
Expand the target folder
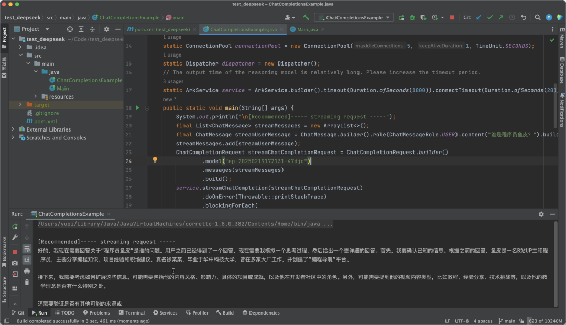tap(20, 105)
